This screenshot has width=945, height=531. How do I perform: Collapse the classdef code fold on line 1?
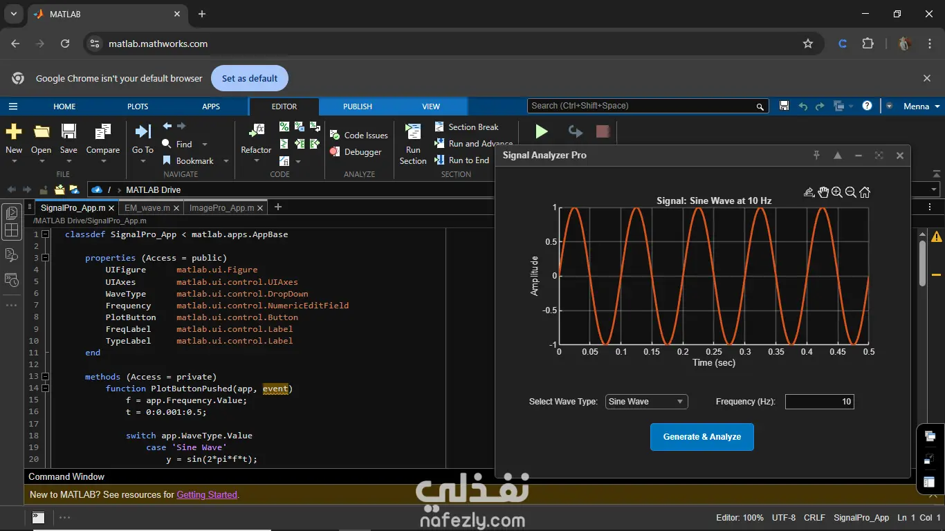coord(46,234)
